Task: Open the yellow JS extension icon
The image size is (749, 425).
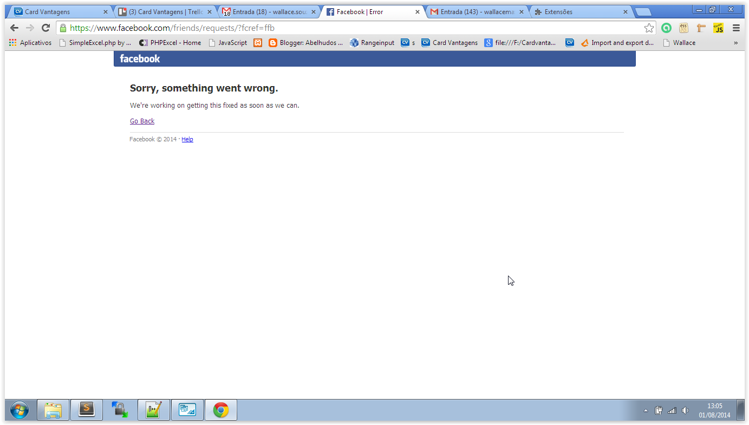Action: (x=718, y=28)
